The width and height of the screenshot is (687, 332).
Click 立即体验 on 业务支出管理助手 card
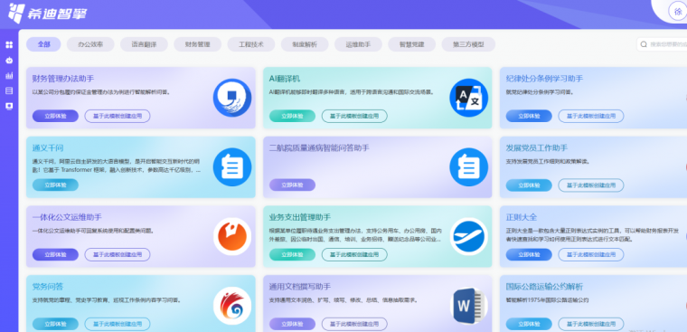click(292, 254)
